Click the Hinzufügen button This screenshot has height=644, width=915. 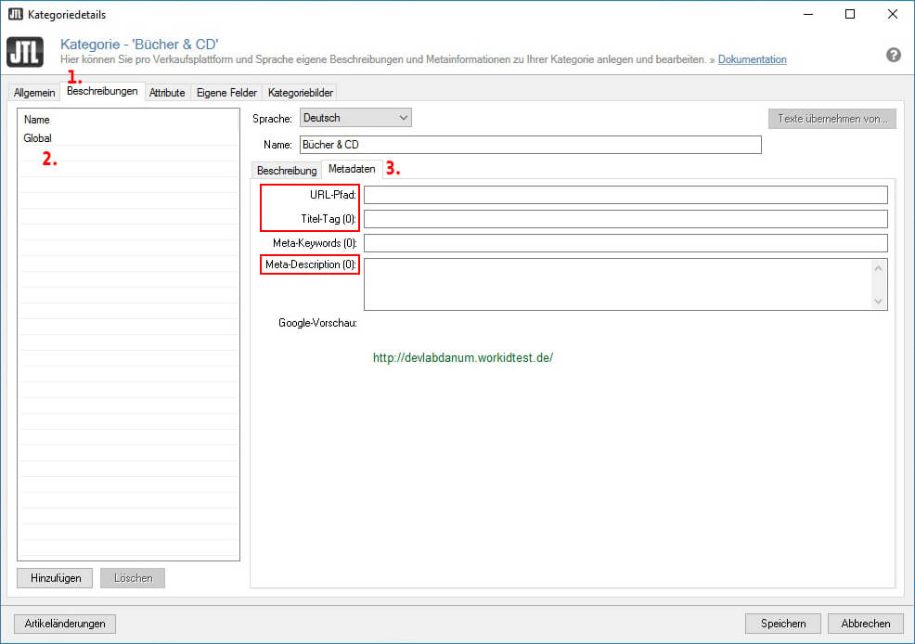[56, 578]
